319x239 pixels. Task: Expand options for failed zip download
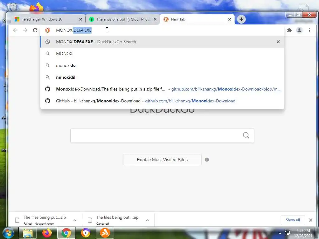pyautogui.click(x=75, y=220)
